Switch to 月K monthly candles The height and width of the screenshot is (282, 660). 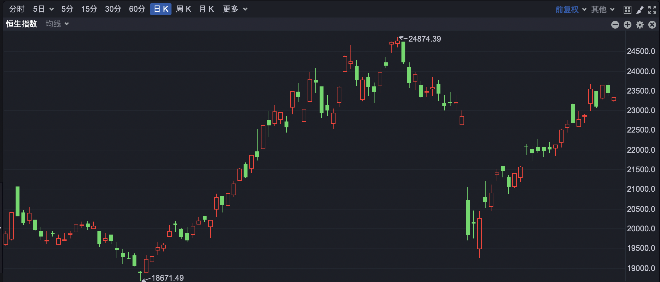(x=207, y=9)
